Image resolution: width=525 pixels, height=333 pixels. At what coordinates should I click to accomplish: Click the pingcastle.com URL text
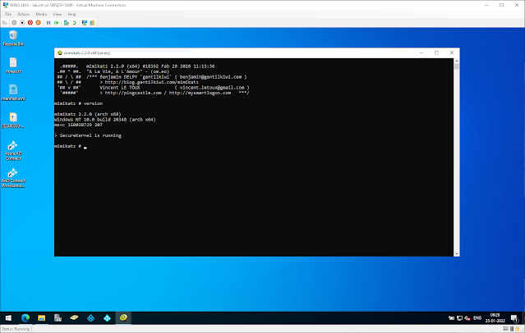tap(133, 93)
